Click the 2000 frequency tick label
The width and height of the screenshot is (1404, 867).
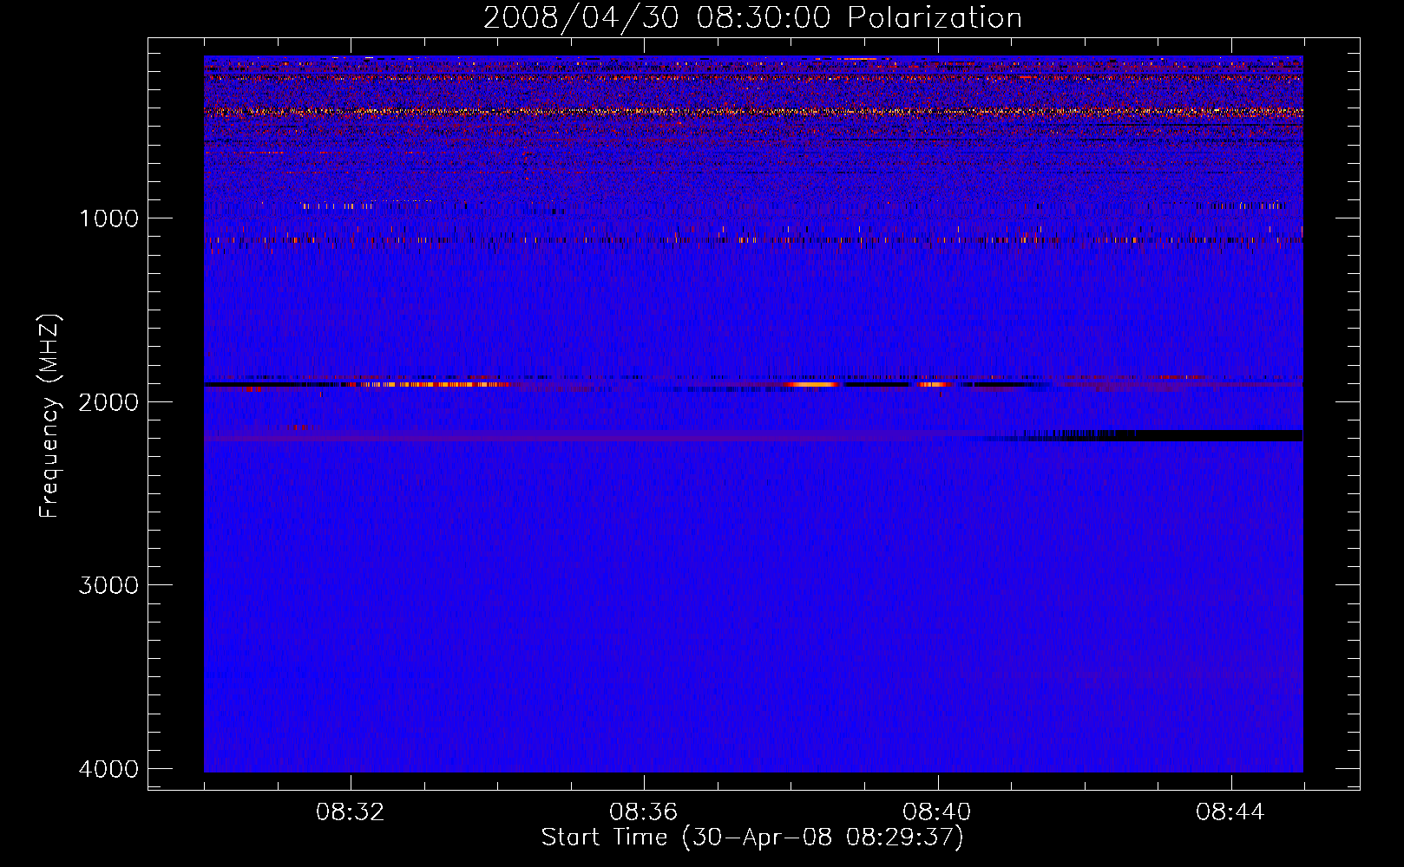108,402
